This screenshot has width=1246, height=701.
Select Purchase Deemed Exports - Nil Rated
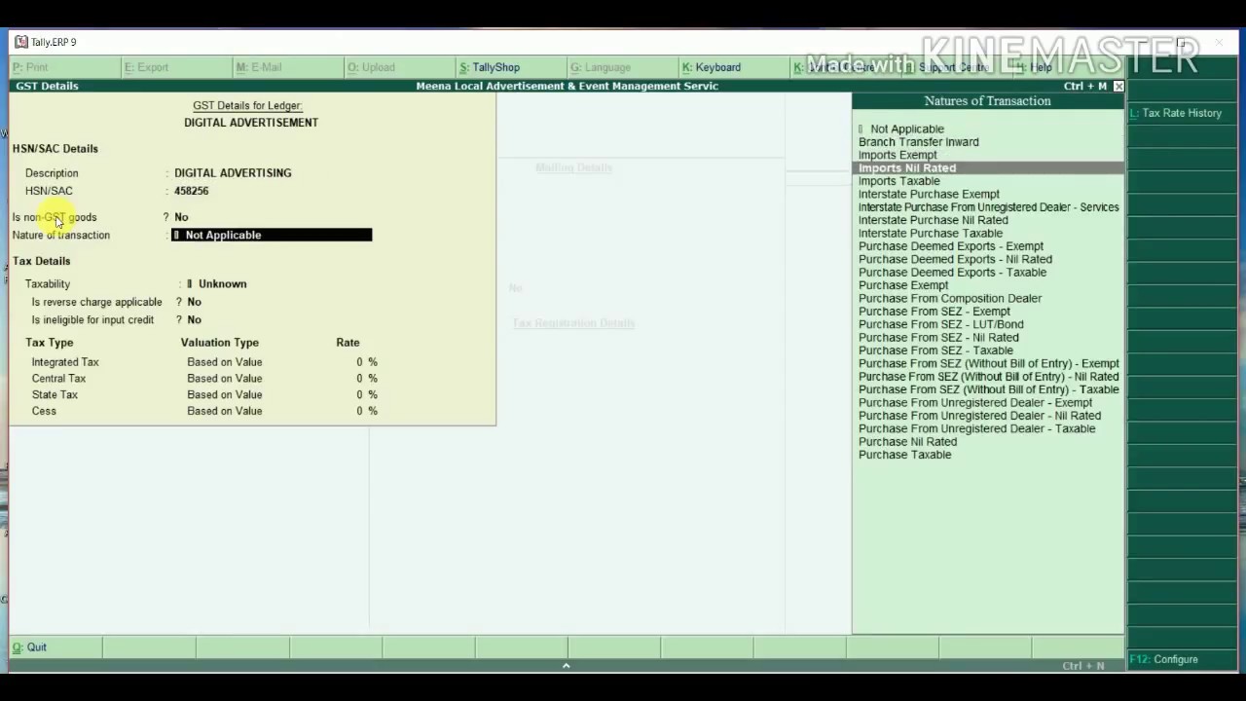coord(955,259)
